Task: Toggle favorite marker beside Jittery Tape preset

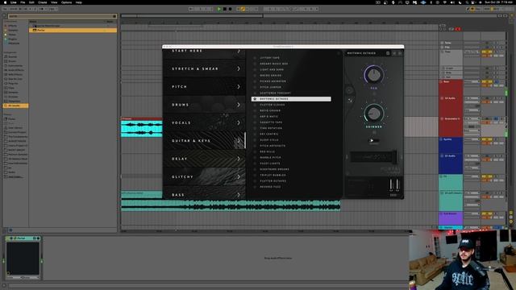Action: (x=255, y=58)
